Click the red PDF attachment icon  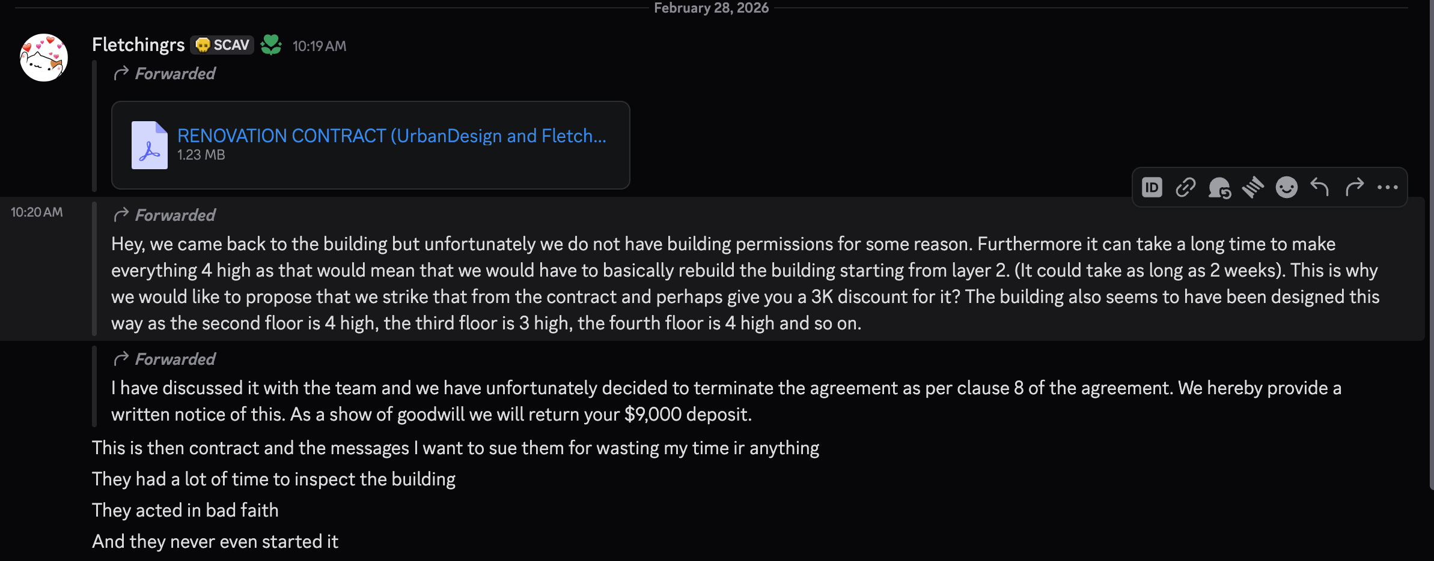click(x=150, y=145)
